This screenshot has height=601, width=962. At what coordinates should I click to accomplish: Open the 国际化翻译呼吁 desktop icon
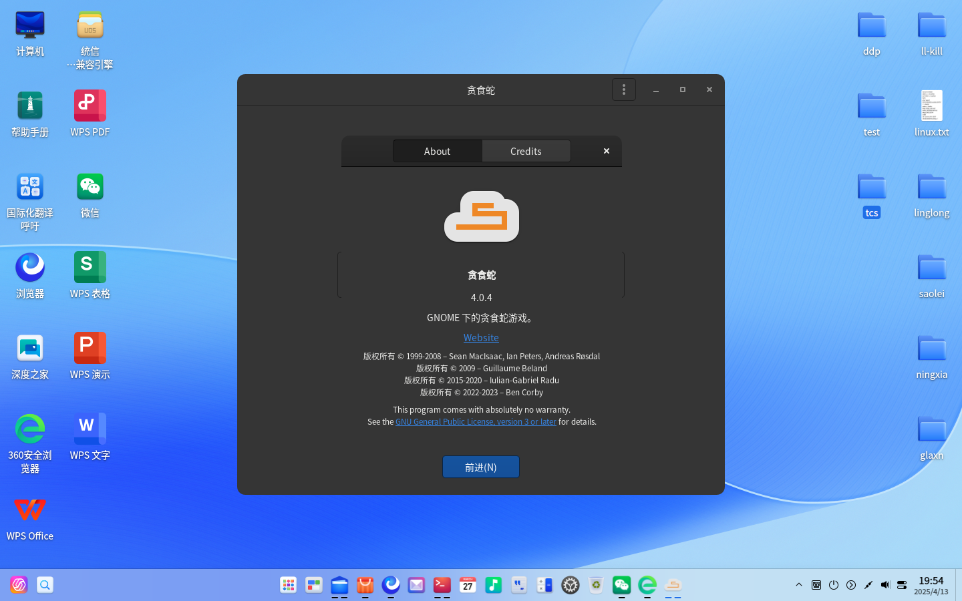(30, 202)
